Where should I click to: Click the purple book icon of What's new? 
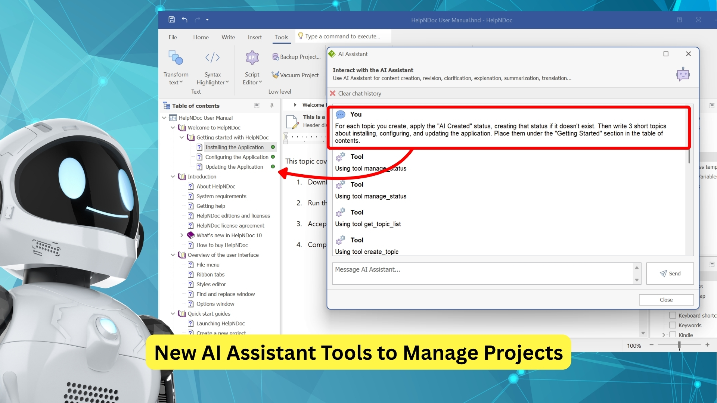click(191, 235)
